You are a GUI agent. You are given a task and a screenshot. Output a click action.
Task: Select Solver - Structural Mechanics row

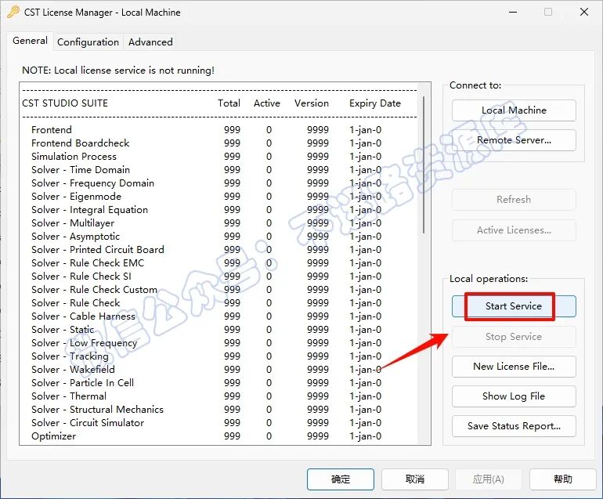coord(219,410)
